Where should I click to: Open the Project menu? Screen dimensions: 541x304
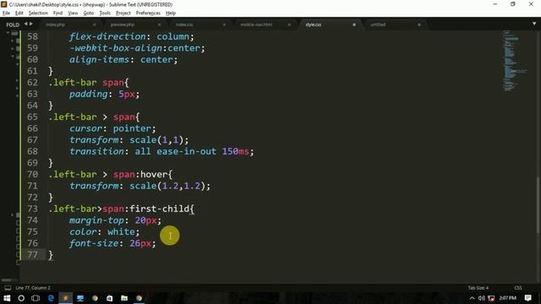(123, 14)
